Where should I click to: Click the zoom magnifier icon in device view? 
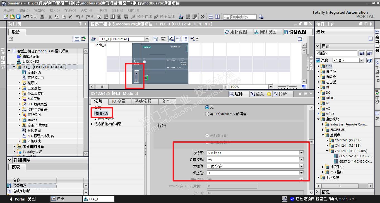(x=193, y=39)
